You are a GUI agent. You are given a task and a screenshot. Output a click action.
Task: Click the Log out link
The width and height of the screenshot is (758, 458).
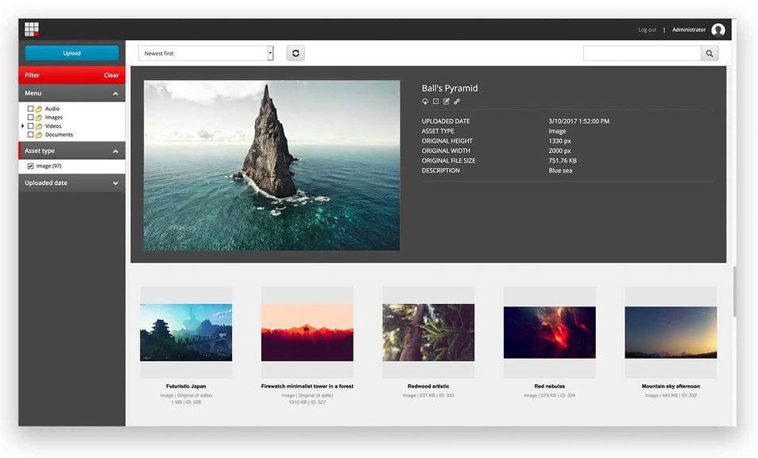coord(646,29)
